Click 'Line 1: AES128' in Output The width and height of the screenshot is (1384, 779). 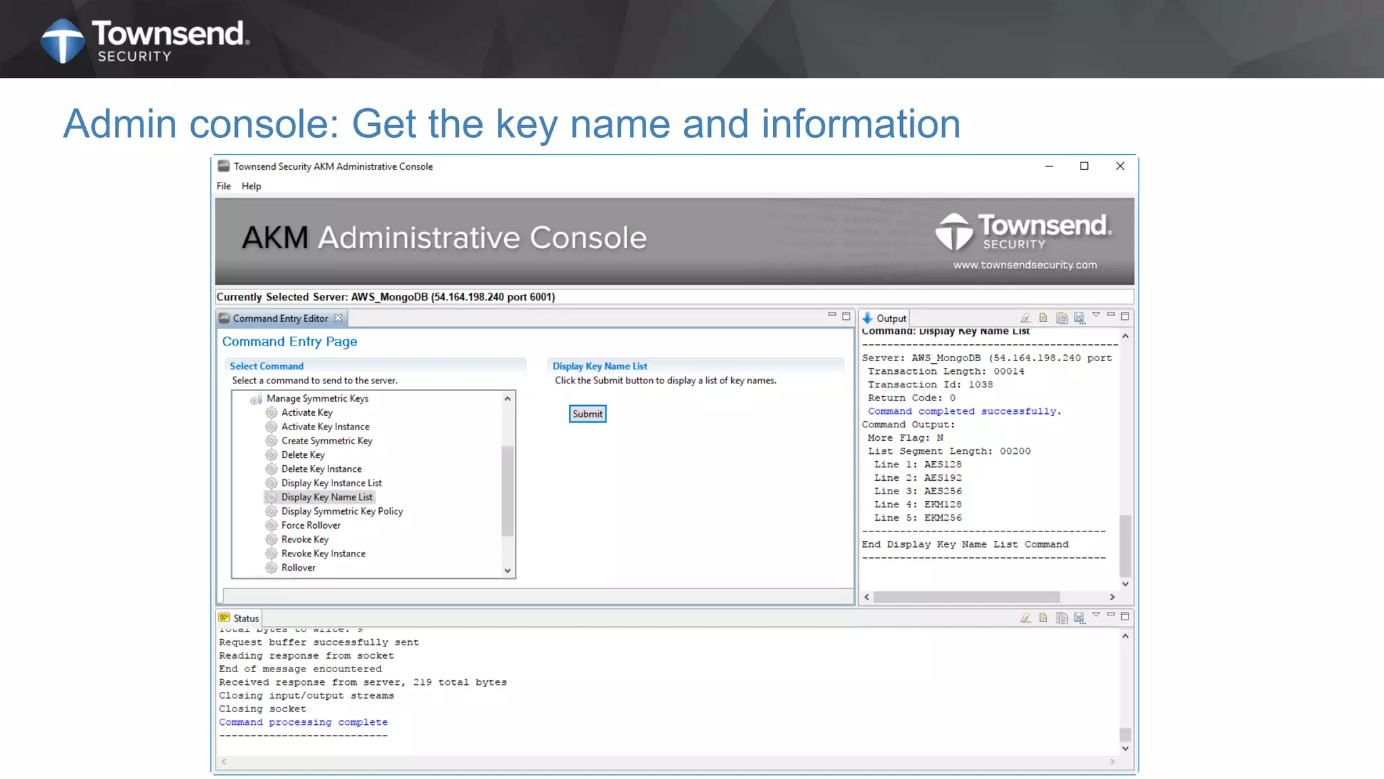point(918,465)
